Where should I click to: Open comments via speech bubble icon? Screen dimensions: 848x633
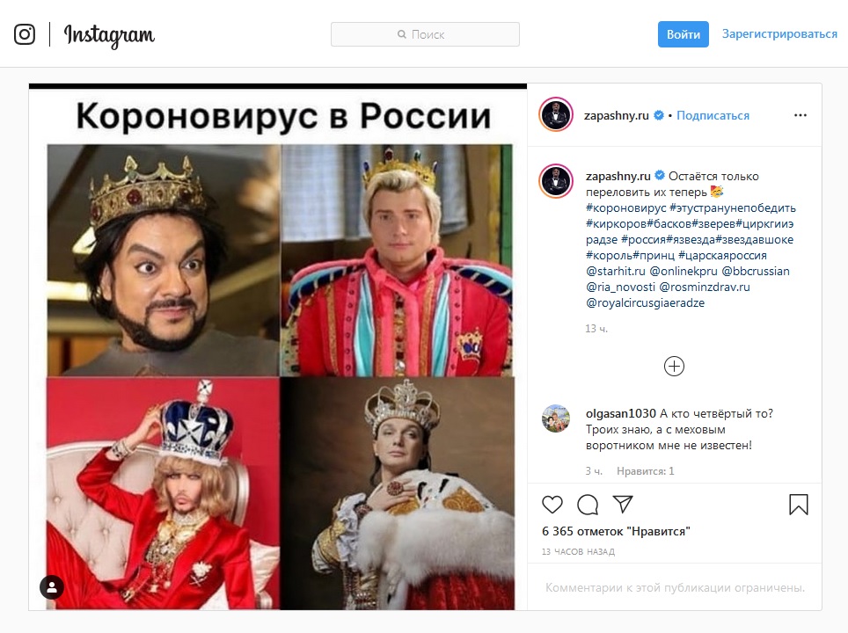coord(588,505)
